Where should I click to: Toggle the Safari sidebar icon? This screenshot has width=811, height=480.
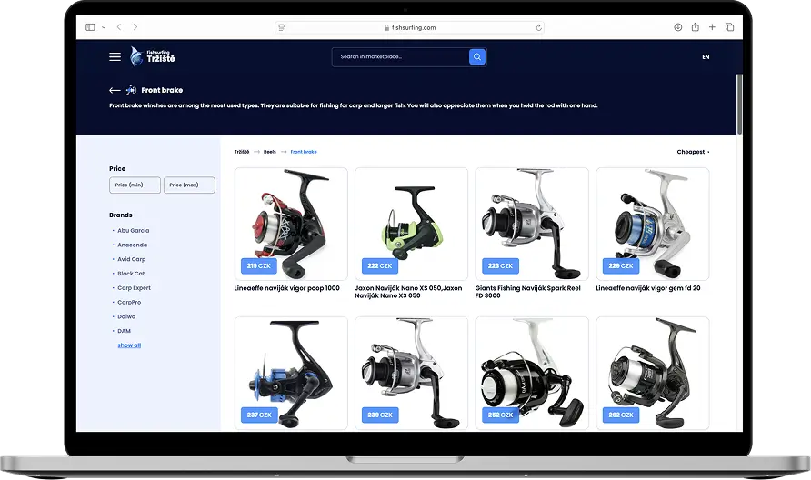pos(90,27)
